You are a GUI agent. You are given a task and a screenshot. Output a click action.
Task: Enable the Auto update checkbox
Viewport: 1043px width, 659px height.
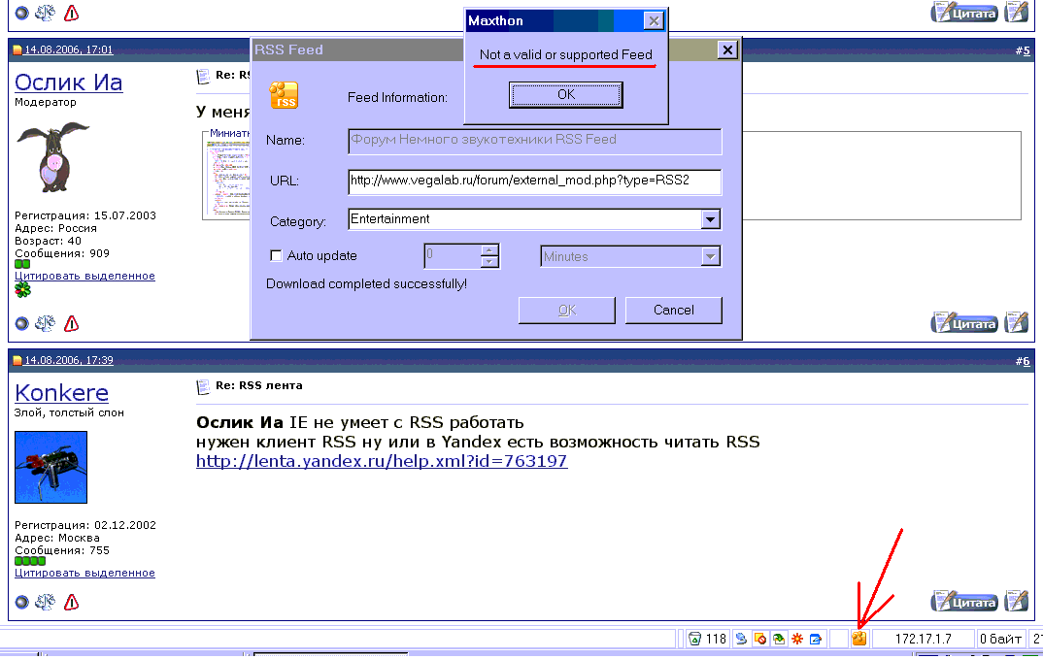coord(276,255)
